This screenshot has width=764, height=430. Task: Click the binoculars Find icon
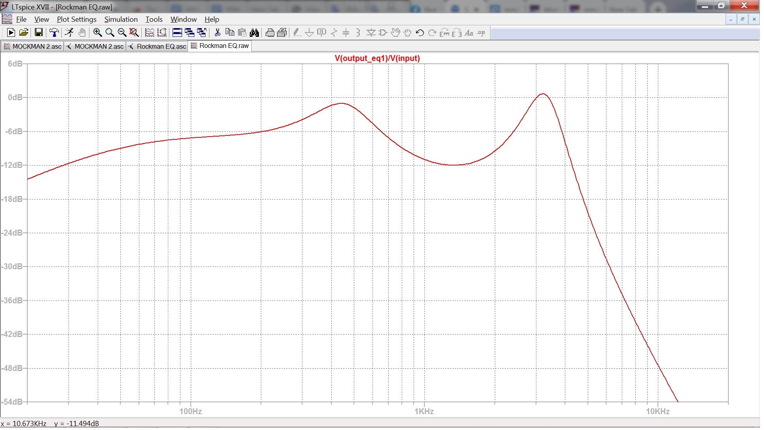255,33
